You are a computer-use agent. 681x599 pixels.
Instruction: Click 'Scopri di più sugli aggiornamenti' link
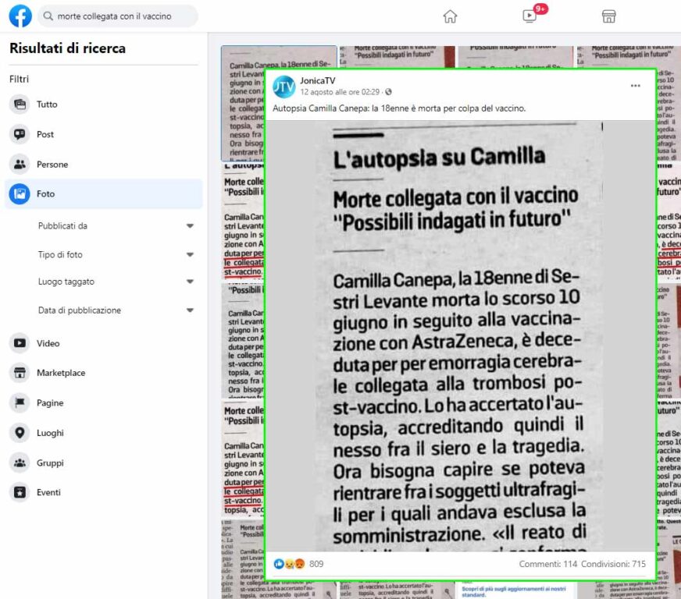pos(513,591)
